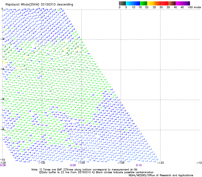Click the green 15-20 knots color segment

tap(144, 3)
